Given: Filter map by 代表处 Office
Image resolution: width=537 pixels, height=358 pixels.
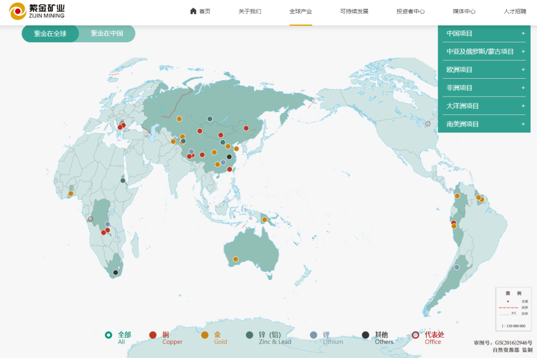Looking at the screenshot, I should [x=428, y=338].
